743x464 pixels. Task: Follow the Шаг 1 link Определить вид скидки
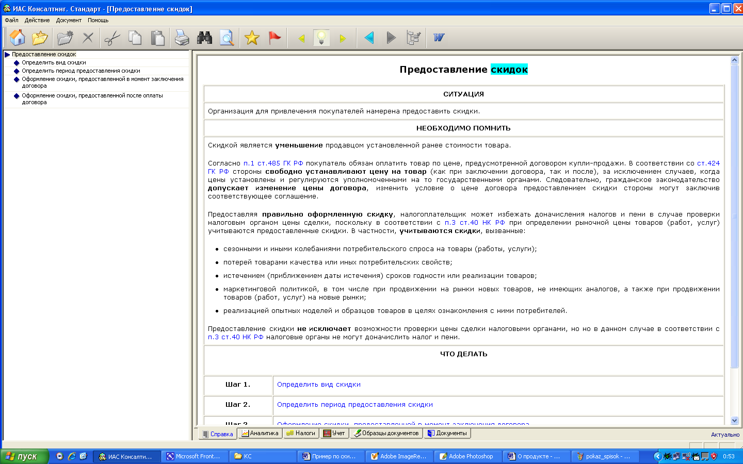click(319, 384)
